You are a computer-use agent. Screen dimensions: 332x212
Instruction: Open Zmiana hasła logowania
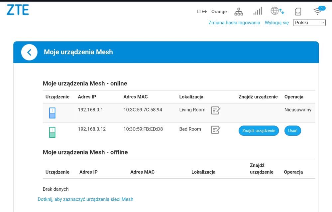point(234,23)
